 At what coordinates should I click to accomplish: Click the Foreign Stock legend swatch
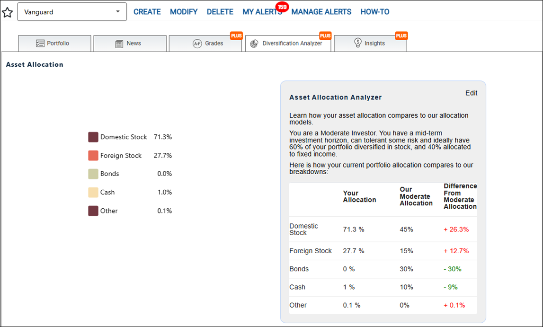coord(93,156)
